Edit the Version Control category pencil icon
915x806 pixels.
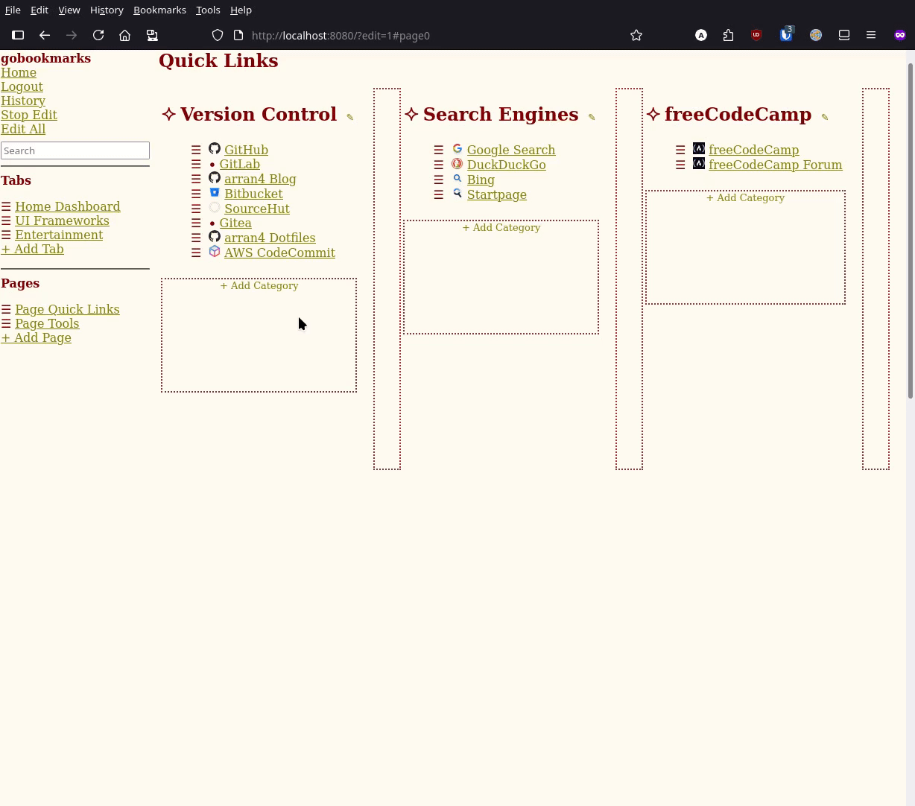[x=350, y=117]
